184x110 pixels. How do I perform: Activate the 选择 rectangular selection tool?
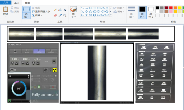[27, 9]
